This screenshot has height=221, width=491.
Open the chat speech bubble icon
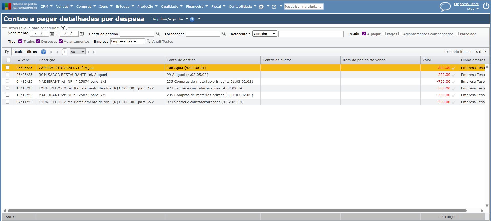(x=445, y=7)
